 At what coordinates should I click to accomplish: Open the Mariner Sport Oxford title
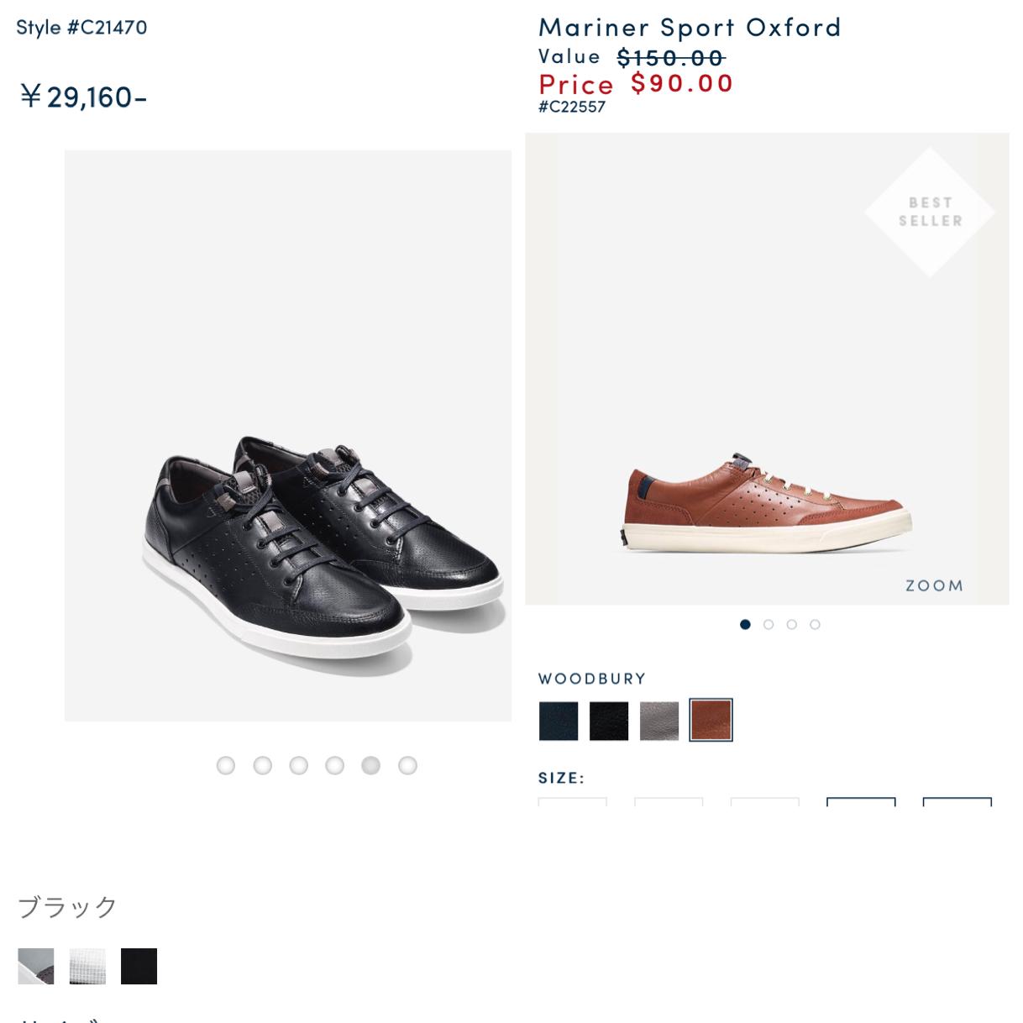(690, 27)
